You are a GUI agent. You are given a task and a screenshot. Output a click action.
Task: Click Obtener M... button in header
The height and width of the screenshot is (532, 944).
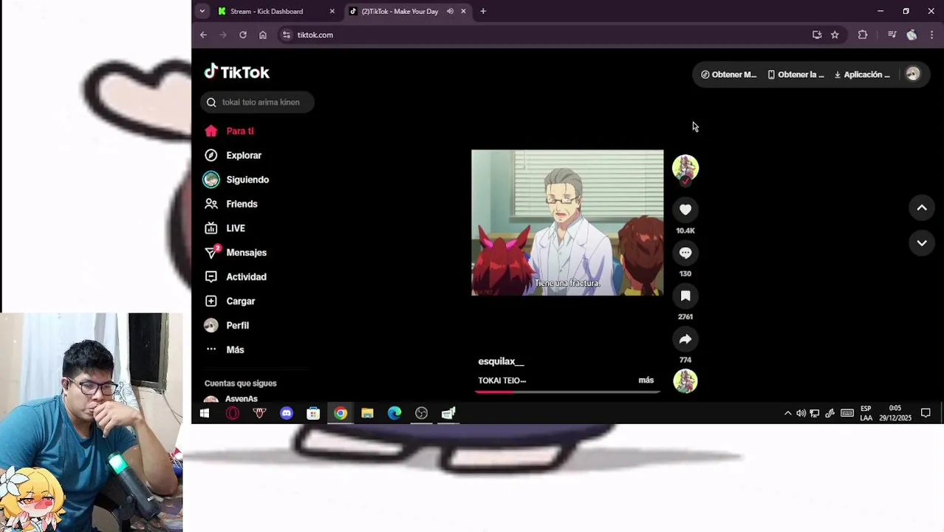728,75
